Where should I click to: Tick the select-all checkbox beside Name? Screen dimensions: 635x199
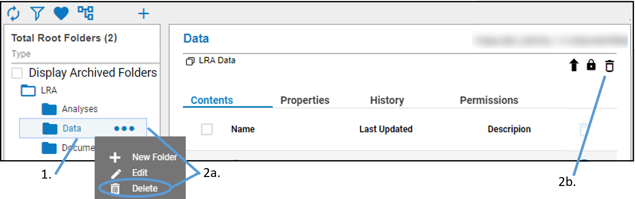pyautogui.click(x=207, y=129)
